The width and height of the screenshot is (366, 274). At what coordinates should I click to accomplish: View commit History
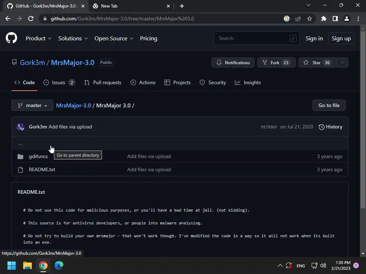(x=331, y=127)
